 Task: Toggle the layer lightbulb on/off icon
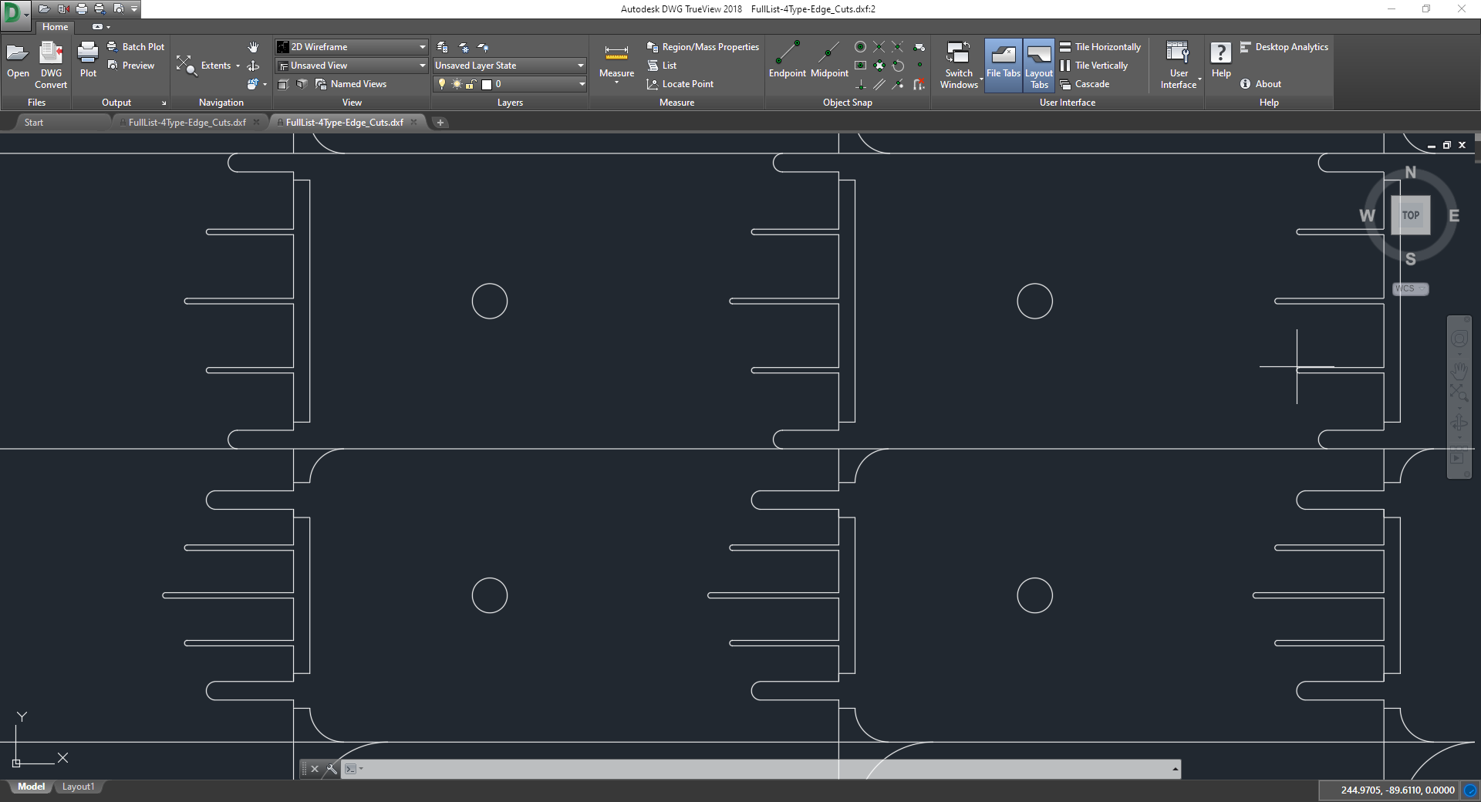[442, 84]
